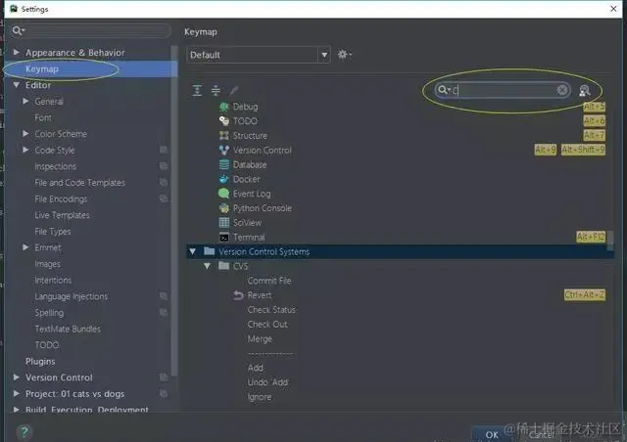Viewport: 627px width, 442px height.
Task: Open the File Types settings page
Action: (x=52, y=232)
